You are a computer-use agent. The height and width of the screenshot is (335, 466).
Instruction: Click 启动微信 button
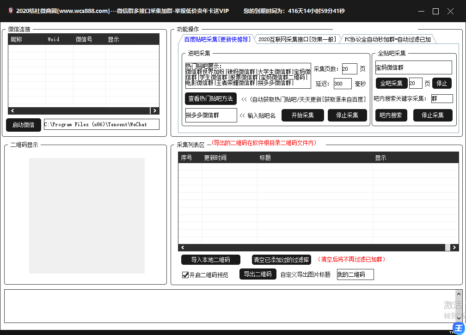[24, 125]
